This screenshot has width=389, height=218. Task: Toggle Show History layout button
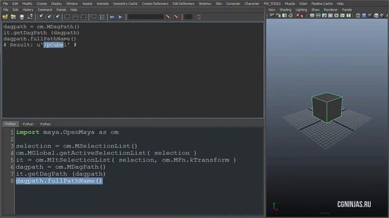point(67,17)
